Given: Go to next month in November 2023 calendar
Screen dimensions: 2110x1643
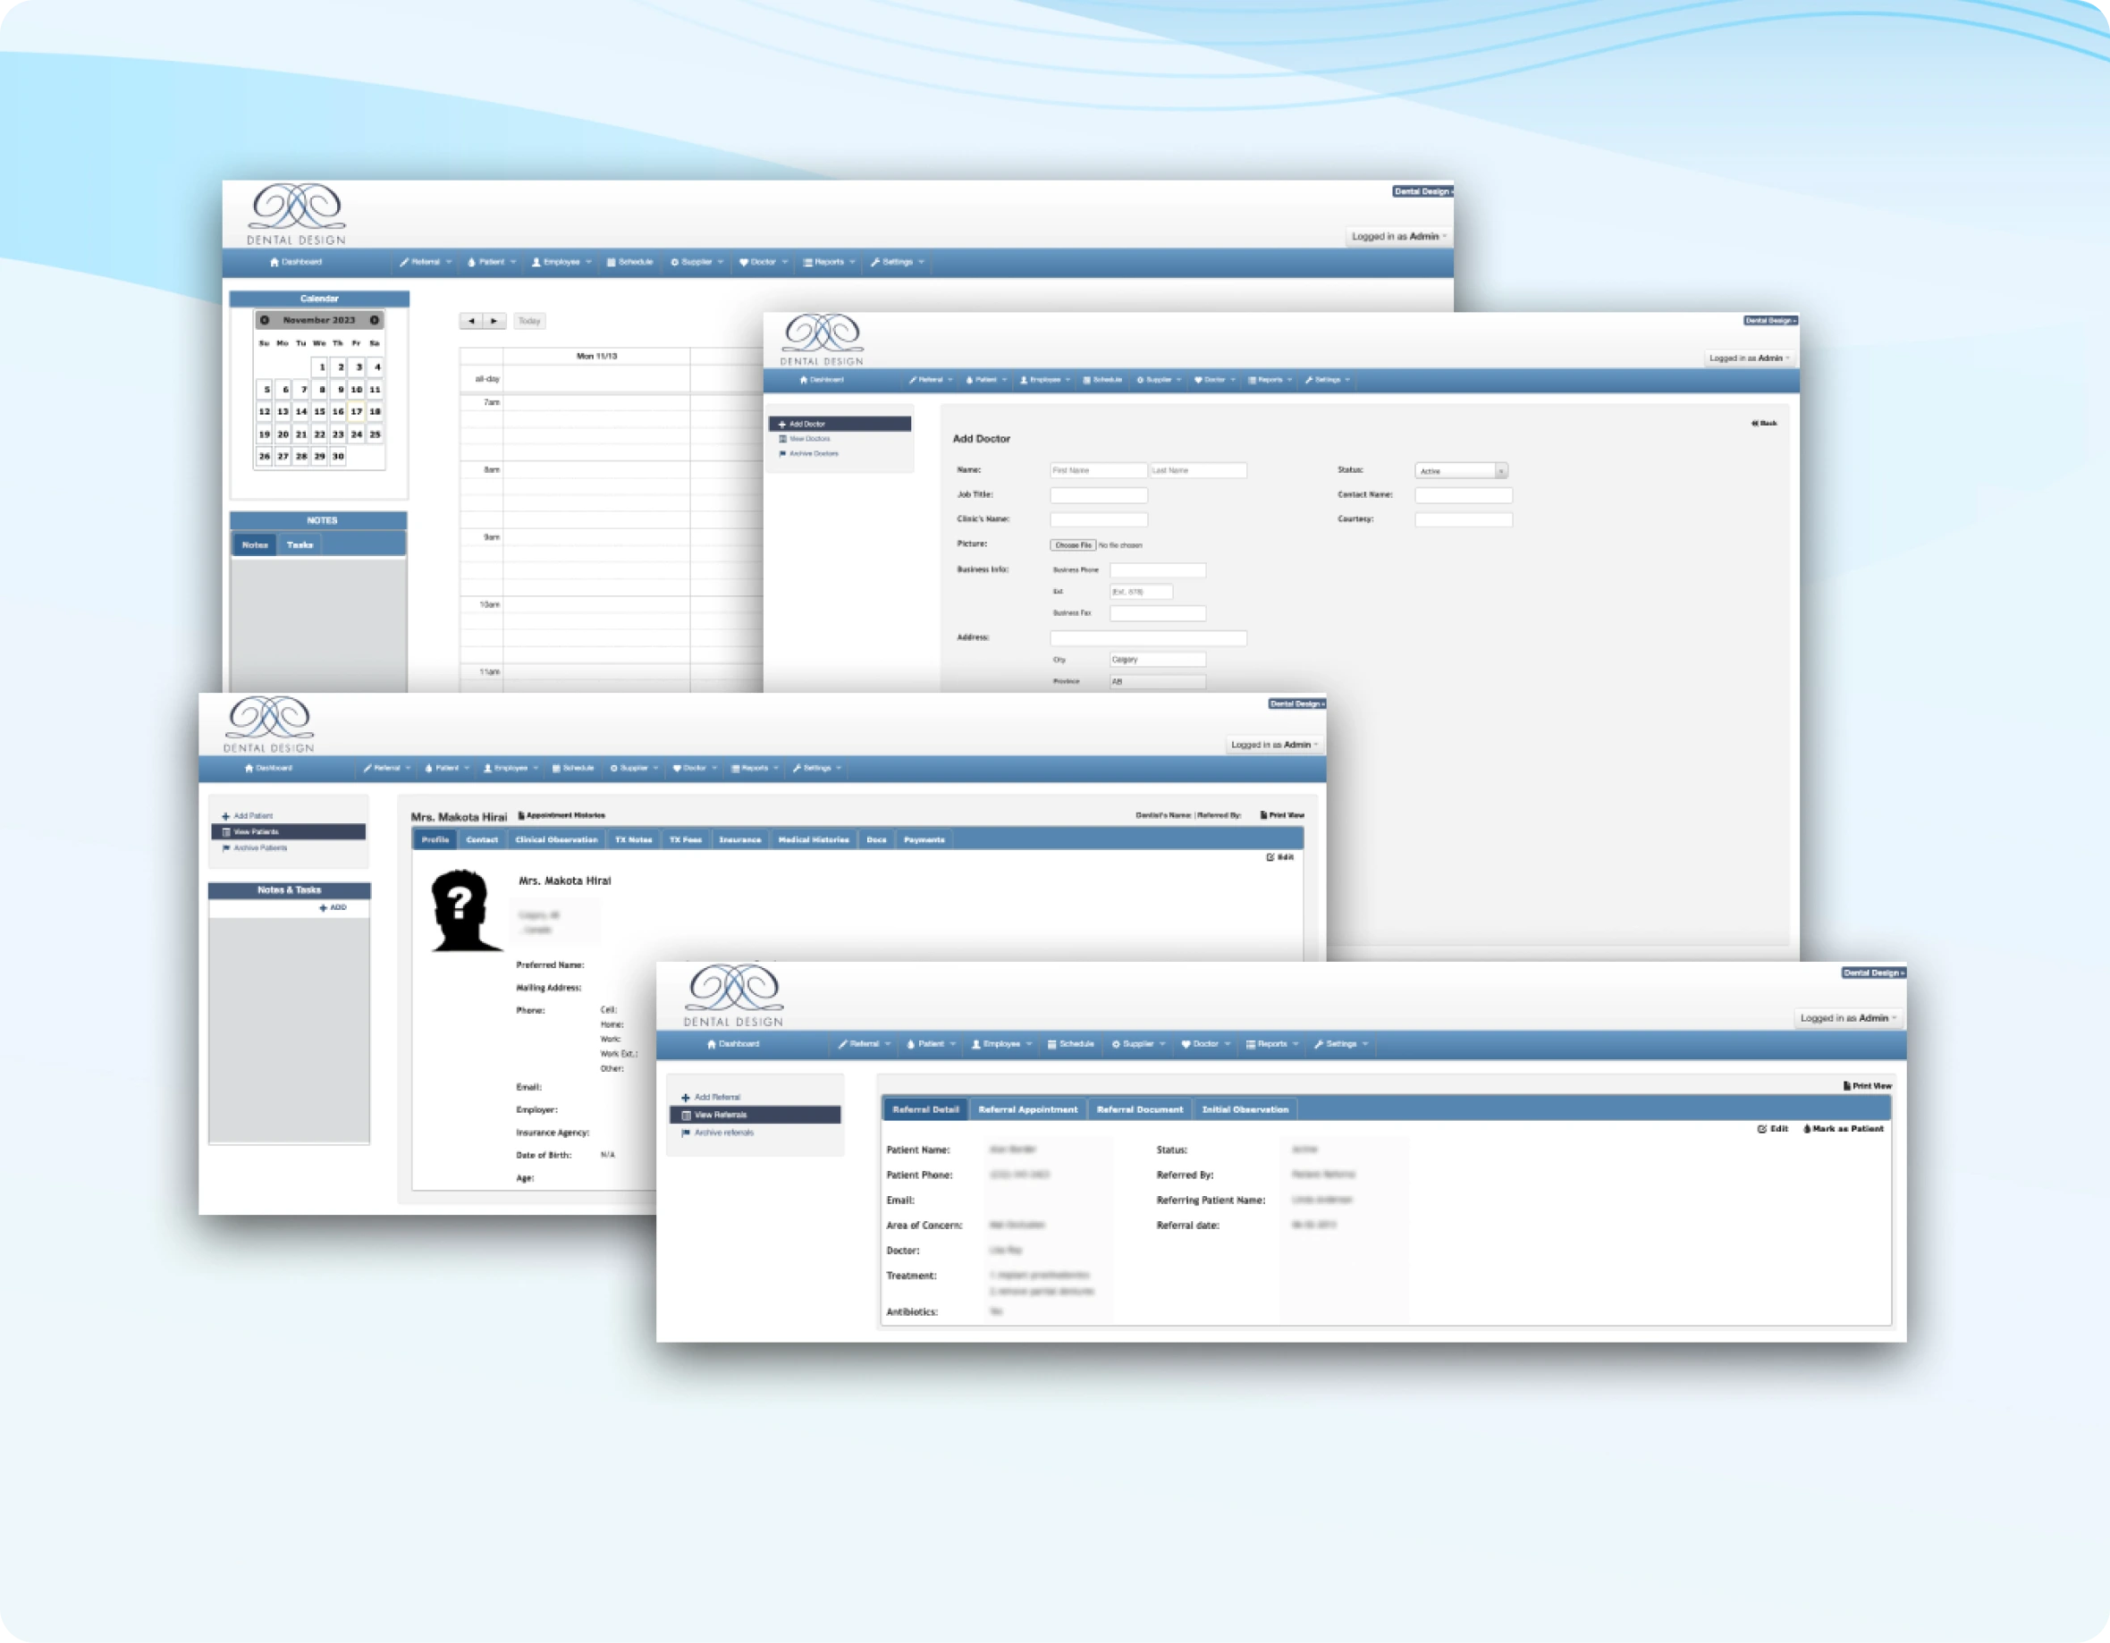Looking at the screenshot, I should [375, 320].
